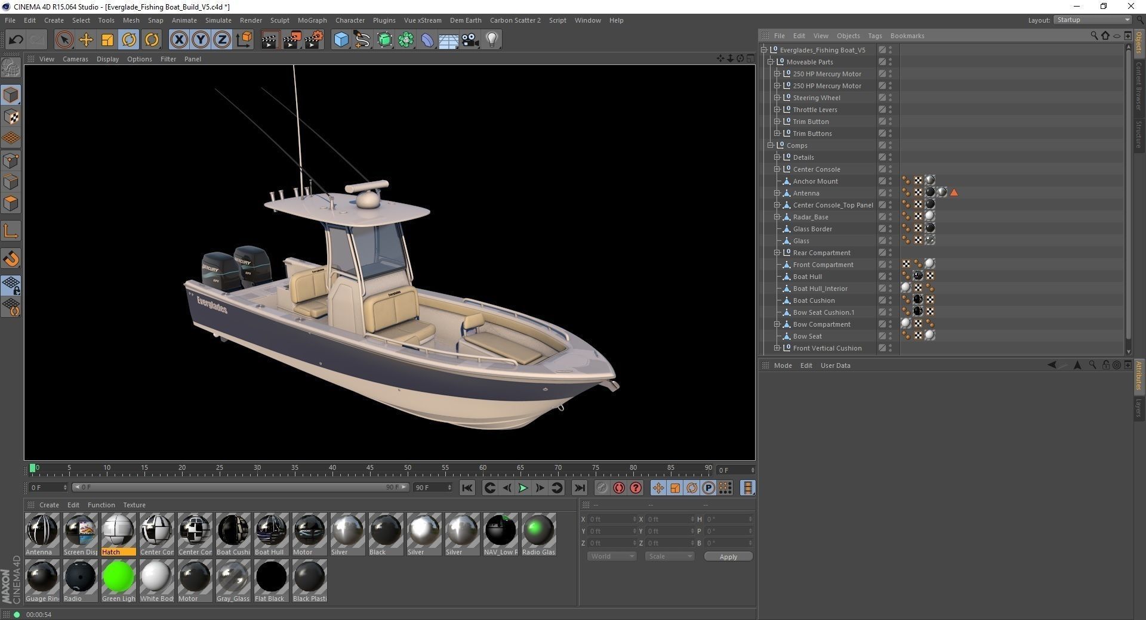1146x620 pixels.
Task: Toggle Antenna visibility dots
Action: click(890, 193)
